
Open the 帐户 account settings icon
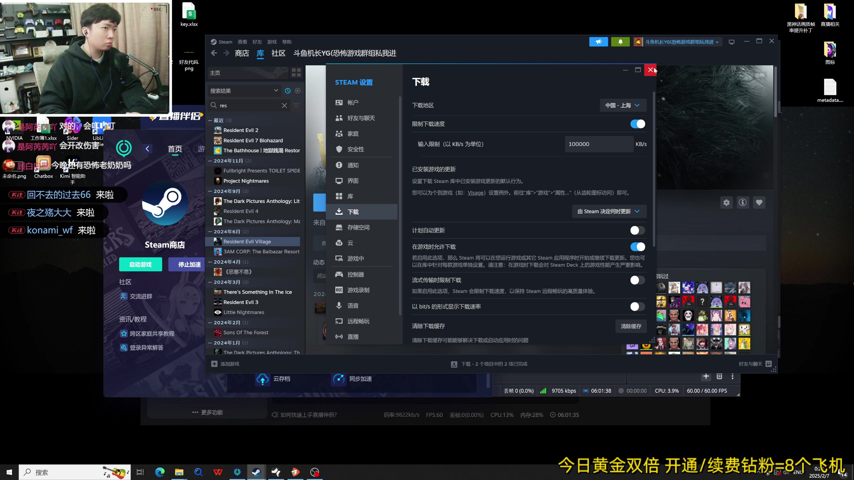click(339, 102)
